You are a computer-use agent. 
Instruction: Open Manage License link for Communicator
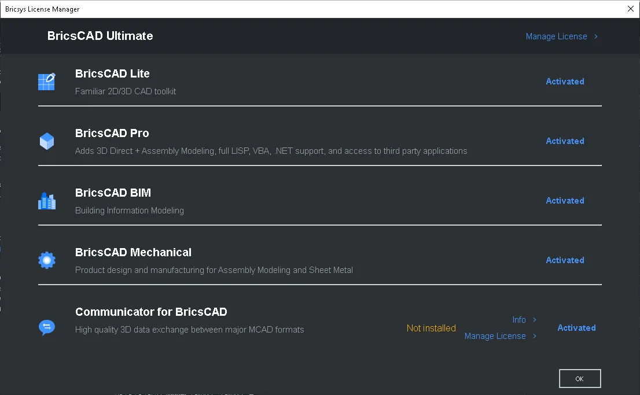[x=495, y=336]
